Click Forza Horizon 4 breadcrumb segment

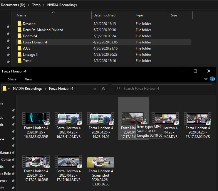coord(61,89)
